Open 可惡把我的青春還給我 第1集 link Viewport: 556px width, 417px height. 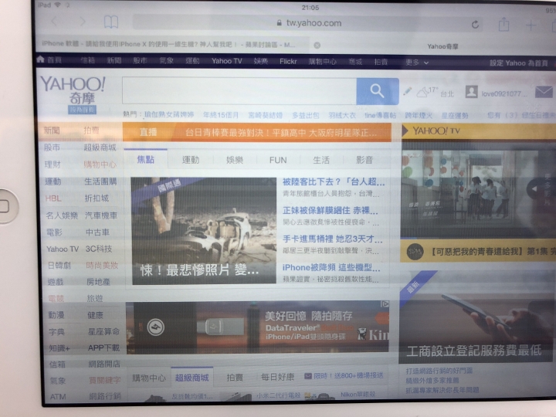tap(493, 252)
